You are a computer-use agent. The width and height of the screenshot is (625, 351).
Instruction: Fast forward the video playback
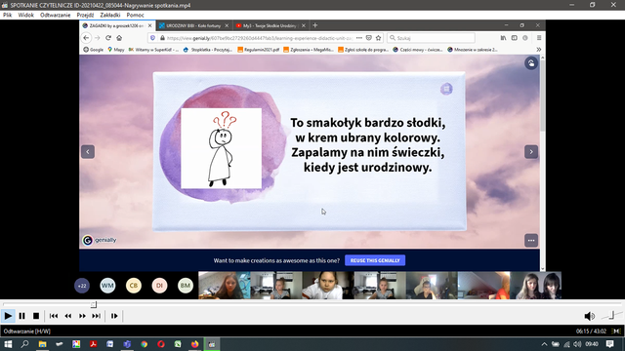82,316
